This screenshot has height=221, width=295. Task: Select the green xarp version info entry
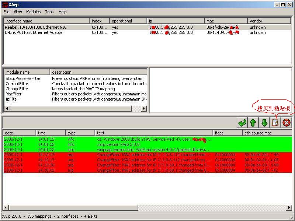[x=118, y=145]
